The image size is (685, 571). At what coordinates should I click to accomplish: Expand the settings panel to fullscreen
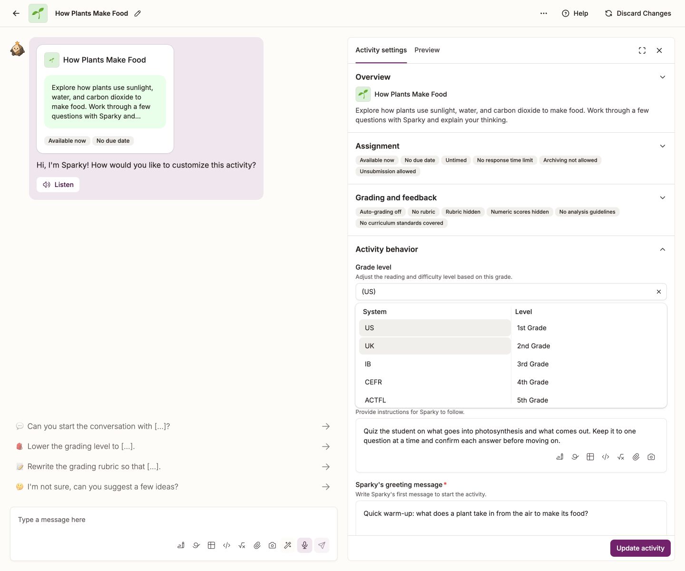(x=642, y=50)
